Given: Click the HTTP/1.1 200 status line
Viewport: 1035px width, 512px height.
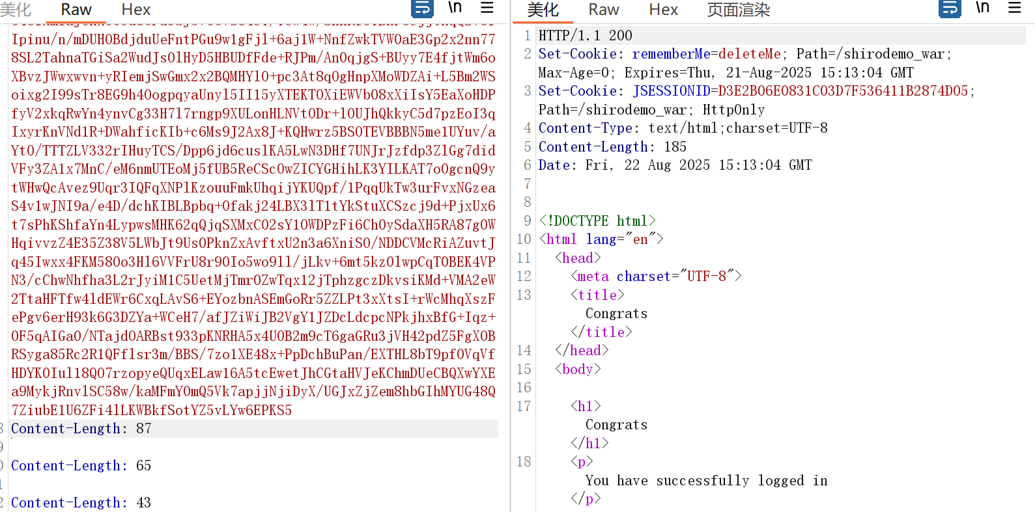Looking at the screenshot, I should pos(585,36).
